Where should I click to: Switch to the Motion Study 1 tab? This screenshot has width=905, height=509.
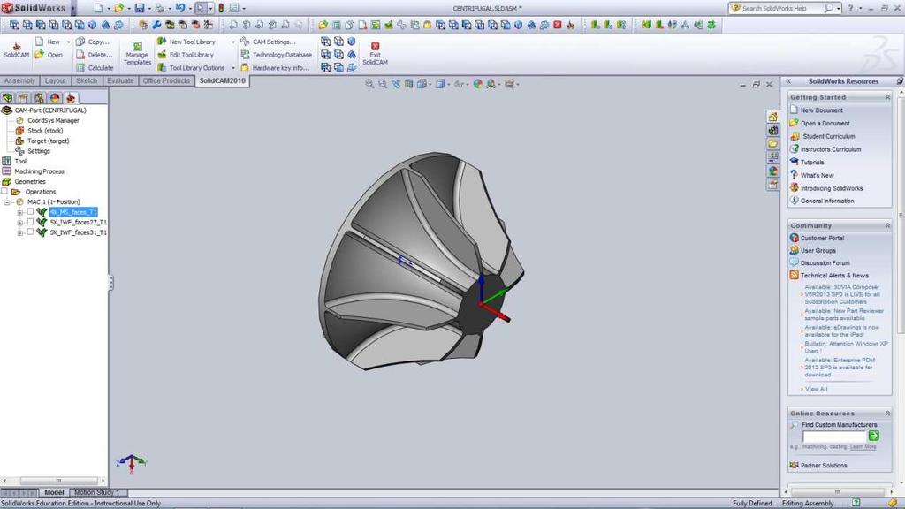click(96, 492)
